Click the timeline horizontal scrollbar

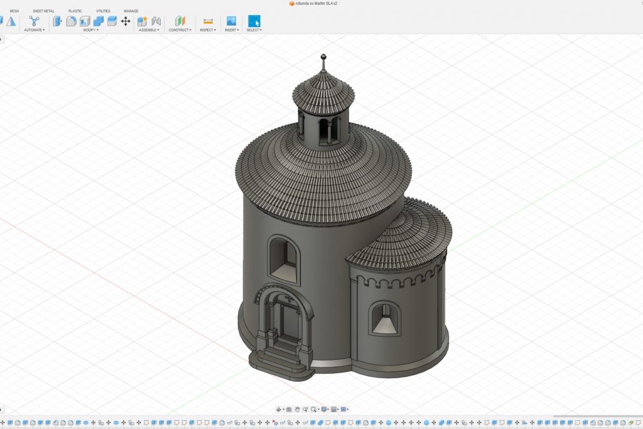click(x=598, y=416)
